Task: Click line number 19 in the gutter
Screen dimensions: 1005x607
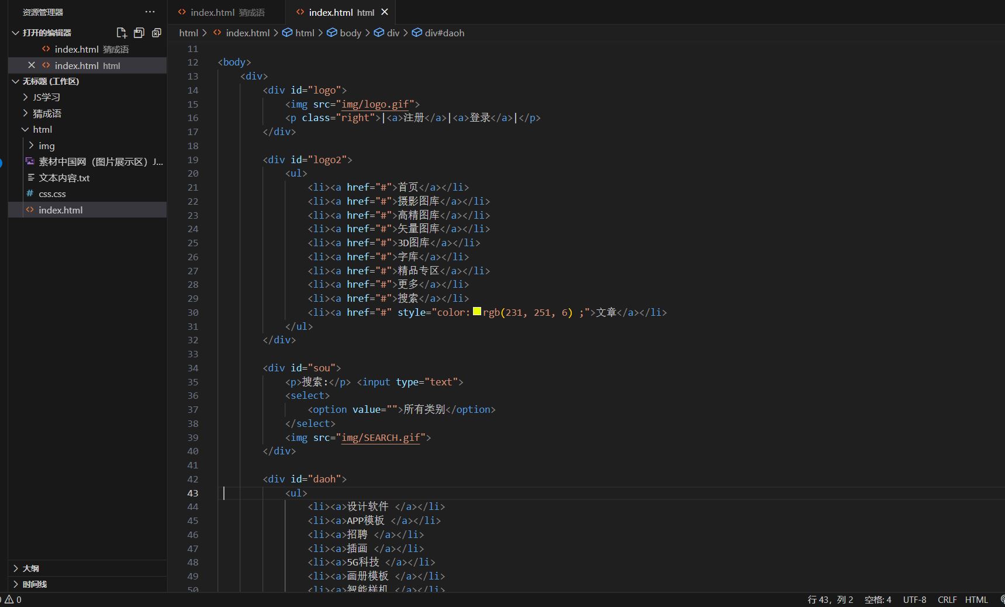Action: (x=193, y=160)
